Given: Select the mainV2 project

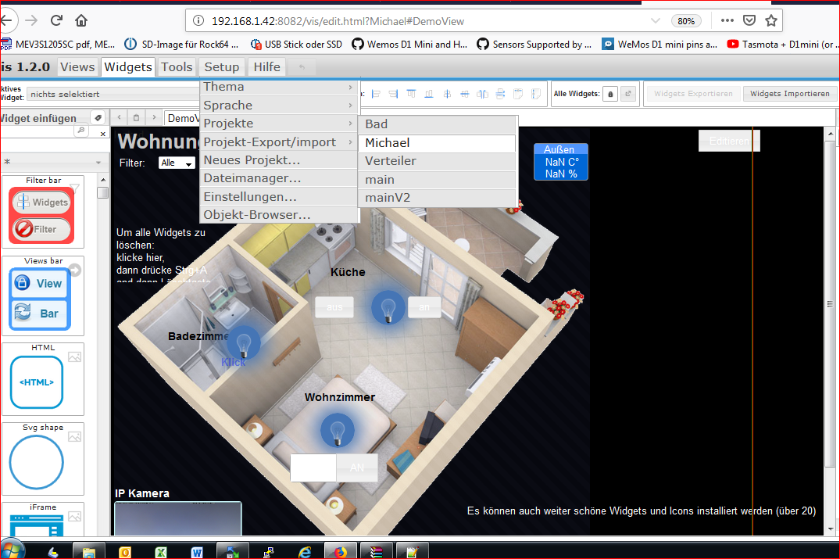Looking at the screenshot, I should 437,198.
